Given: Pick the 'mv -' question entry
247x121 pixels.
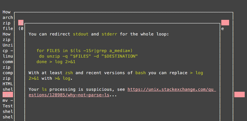Looking at the screenshot, I should (7, 101).
